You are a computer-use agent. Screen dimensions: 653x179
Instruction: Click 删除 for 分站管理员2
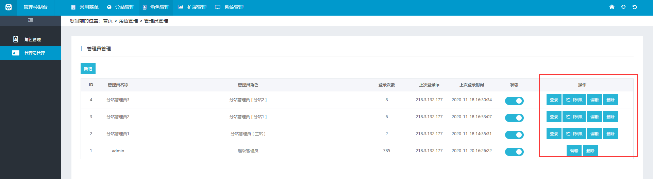[610, 117]
